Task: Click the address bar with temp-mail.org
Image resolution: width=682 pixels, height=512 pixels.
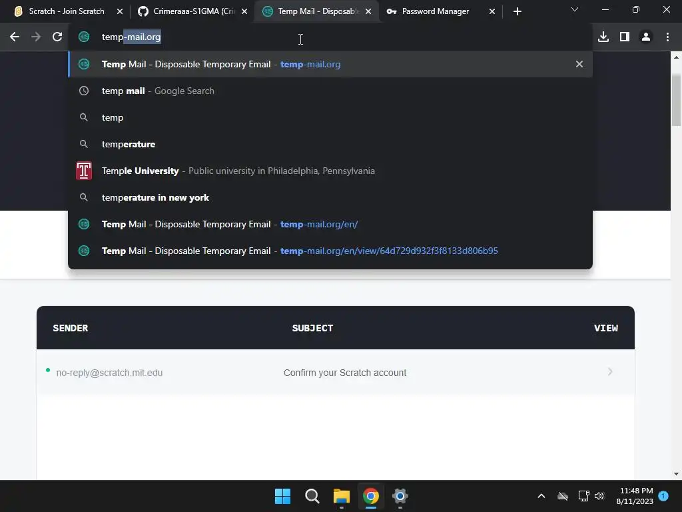Action: click(330, 37)
